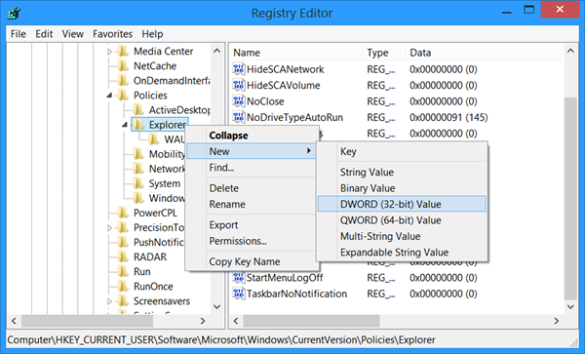585x354 pixels.
Task: Click the HideSCANetwork DWORD value icon
Action: point(239,69)
